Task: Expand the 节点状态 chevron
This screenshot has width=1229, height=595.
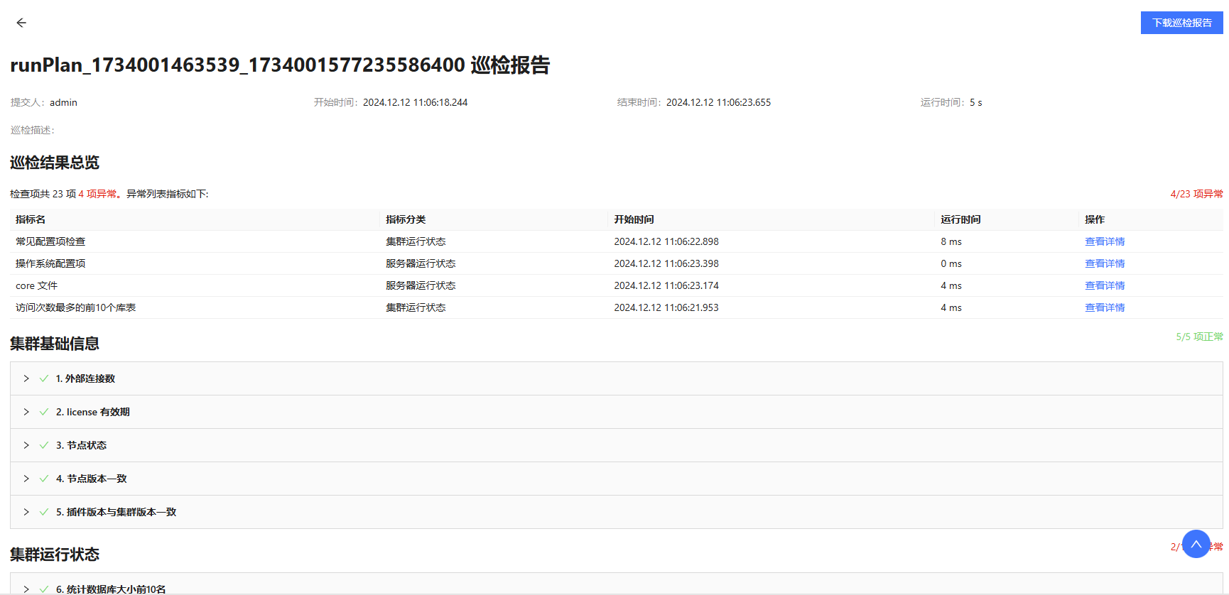Action: [26, 445]
